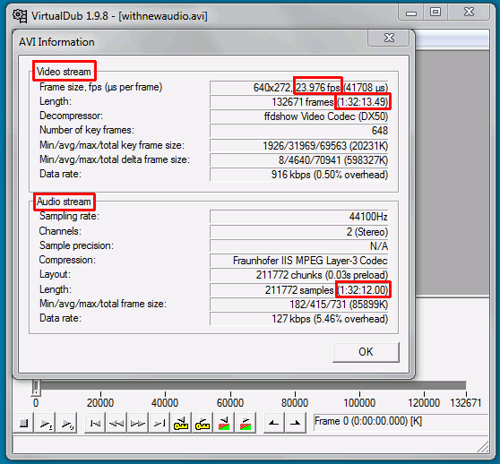Go to the previous key frame
Screen dimensions: 500x464
[181, 423]
